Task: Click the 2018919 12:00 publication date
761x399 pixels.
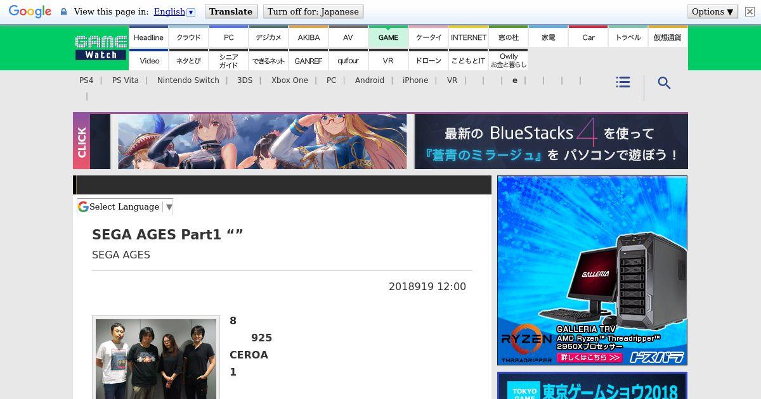Action: click(x=427, y=286)
